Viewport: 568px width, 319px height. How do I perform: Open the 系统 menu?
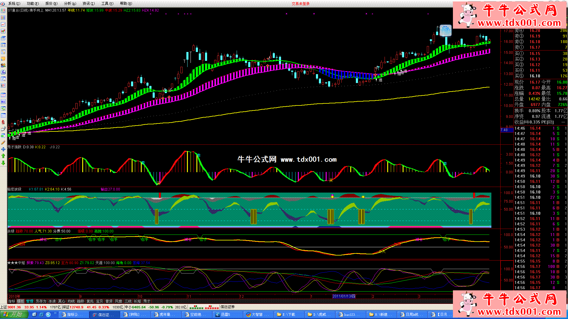[14, 4]
